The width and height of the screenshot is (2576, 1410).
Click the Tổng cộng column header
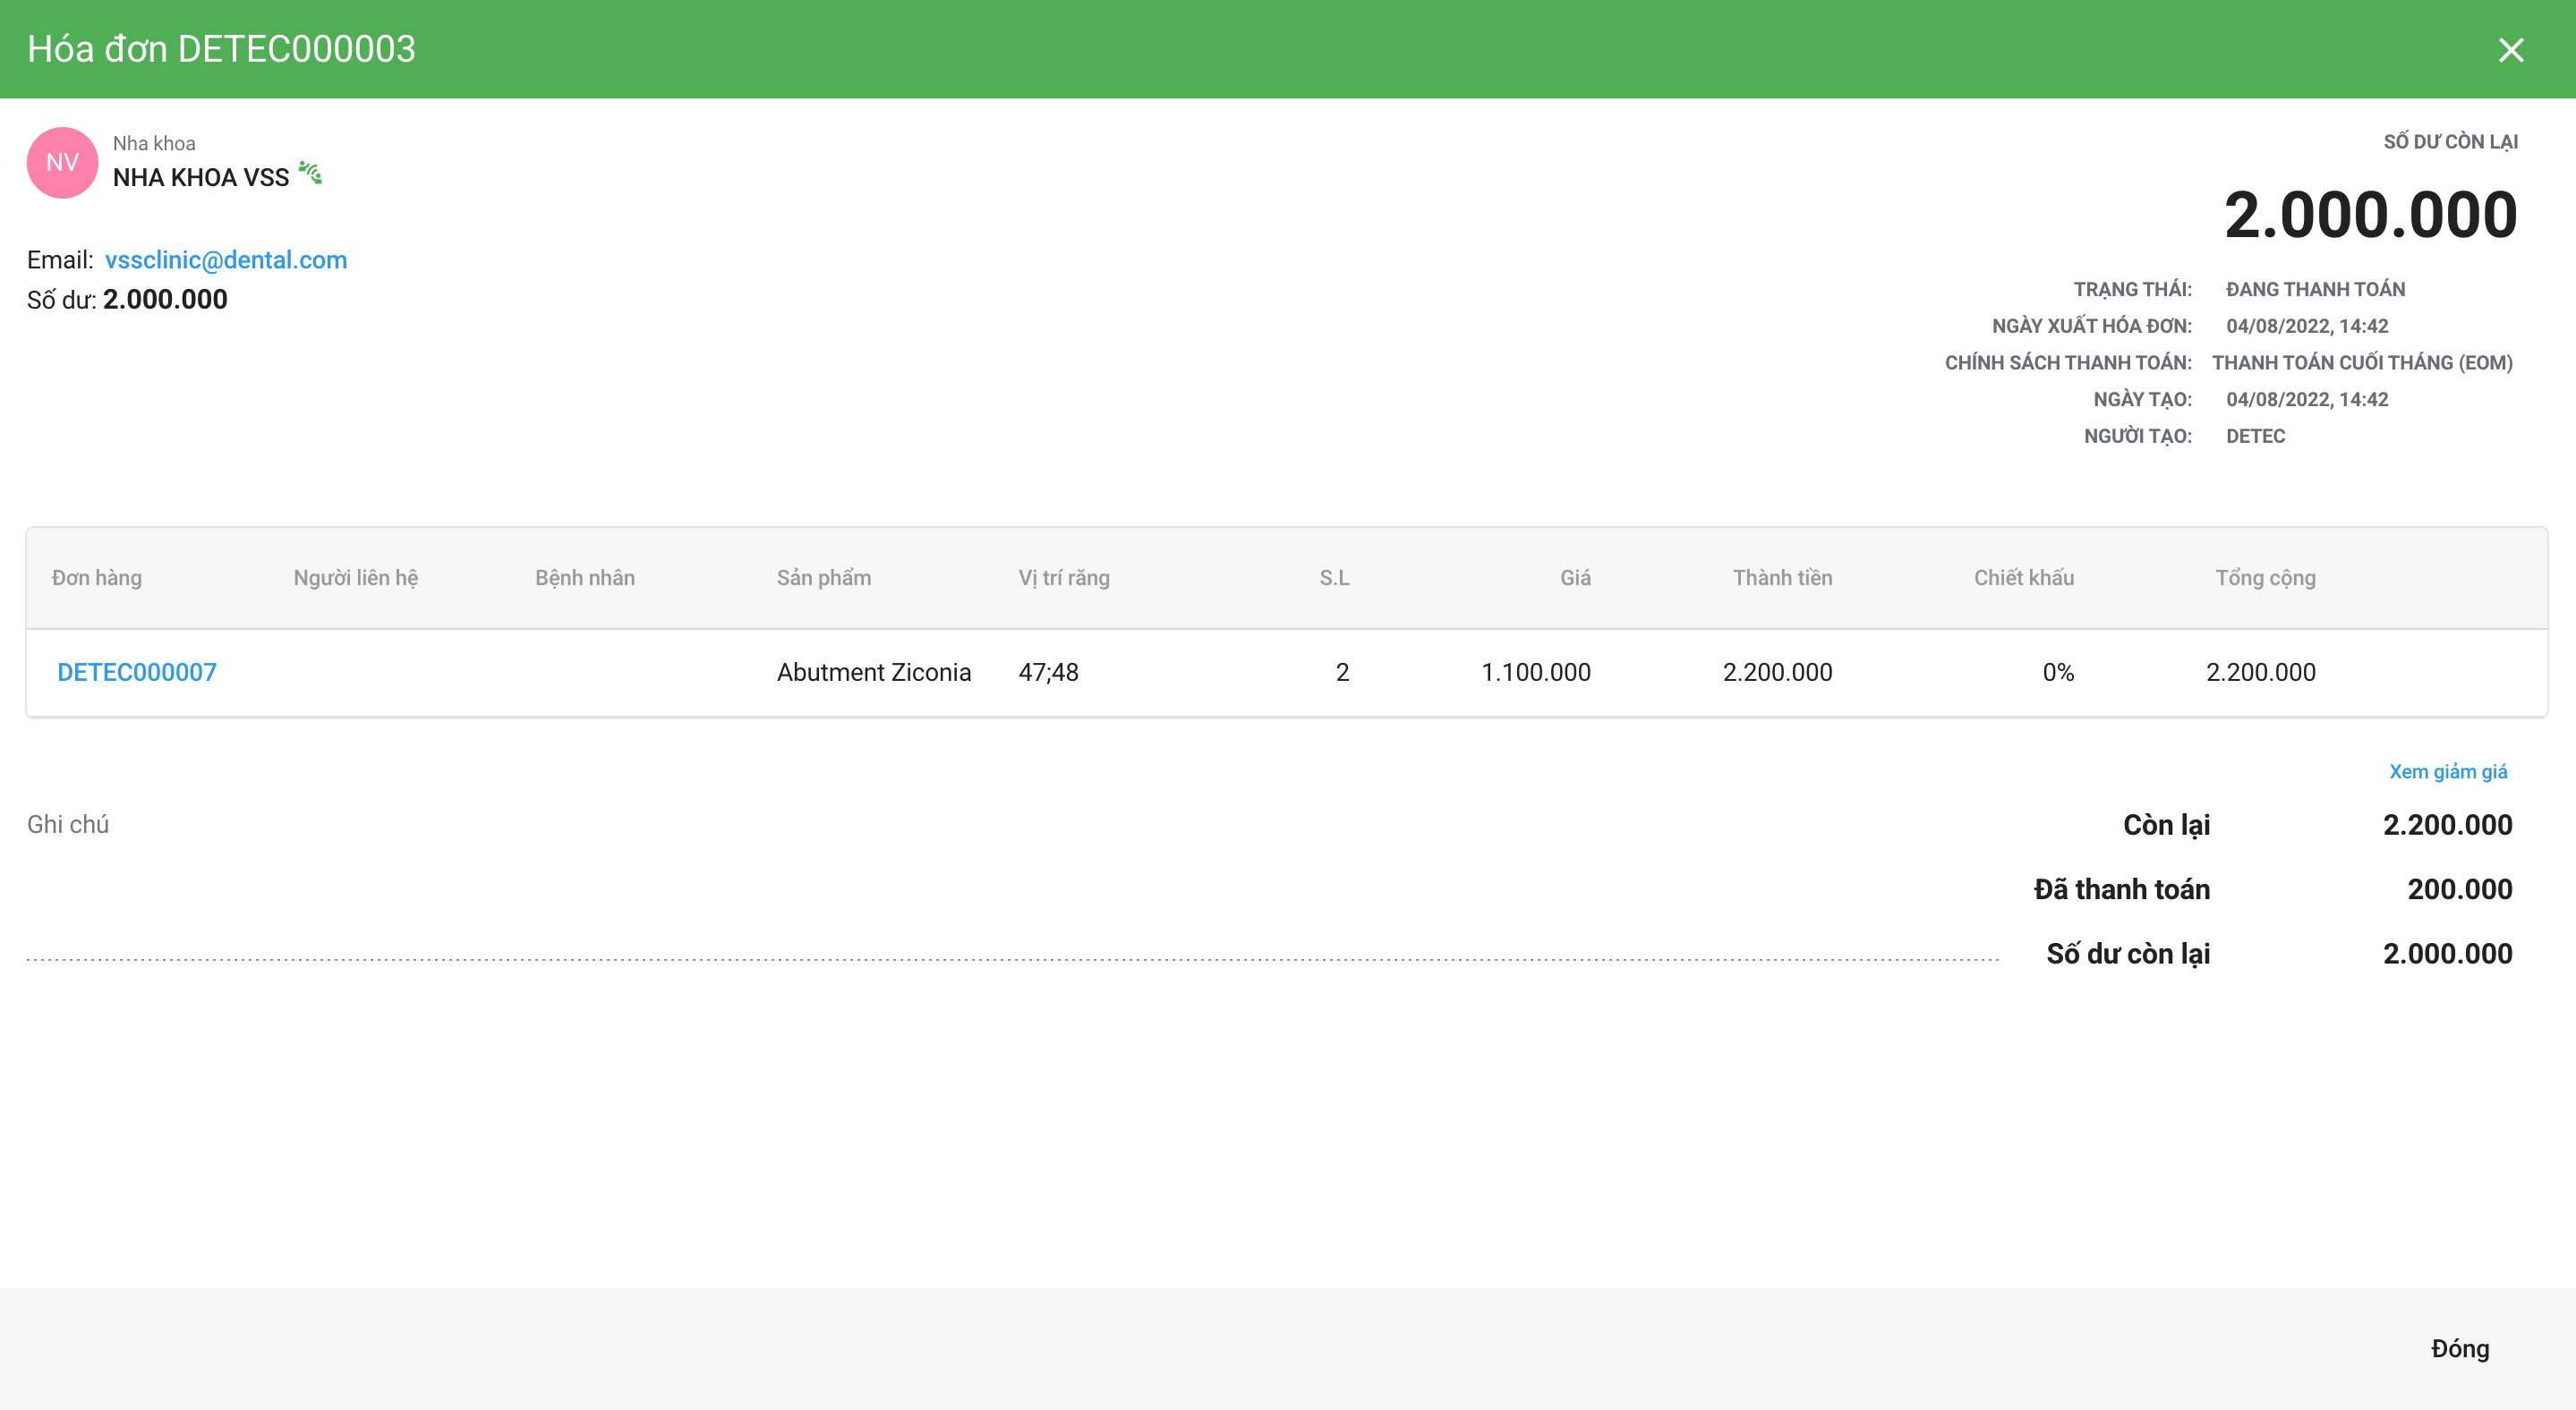pyautogui.click(x=2265, y=578)
